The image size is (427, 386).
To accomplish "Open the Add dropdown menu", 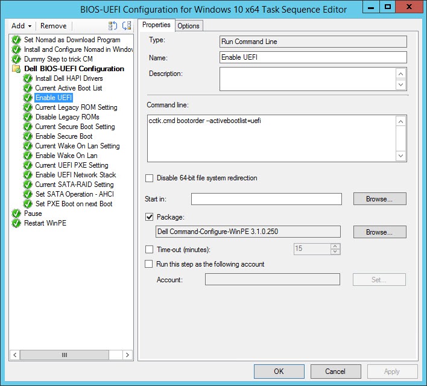I will [x=22, y=26].
